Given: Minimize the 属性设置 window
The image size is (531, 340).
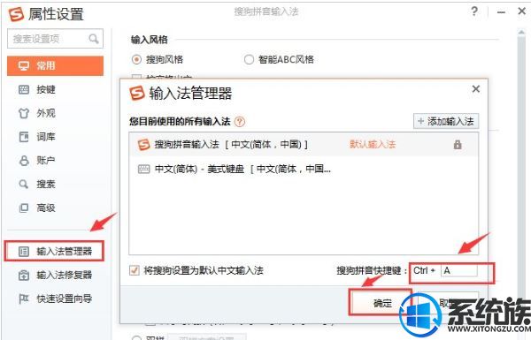Looking at the screenshot, I should pyautogui.click(x=502, y=12).
